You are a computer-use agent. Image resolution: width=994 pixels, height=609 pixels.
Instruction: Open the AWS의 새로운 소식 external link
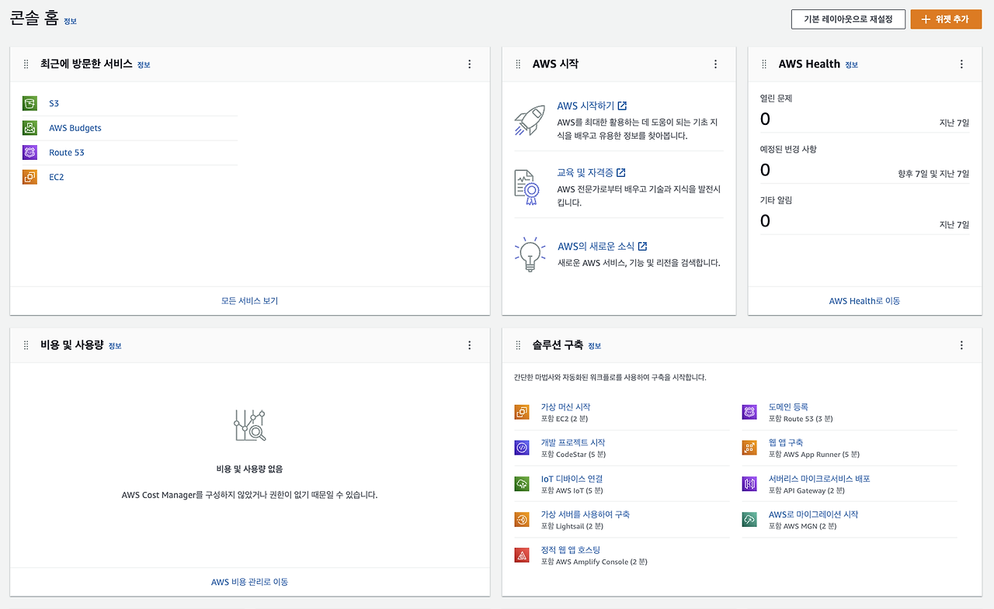(603, 247)
